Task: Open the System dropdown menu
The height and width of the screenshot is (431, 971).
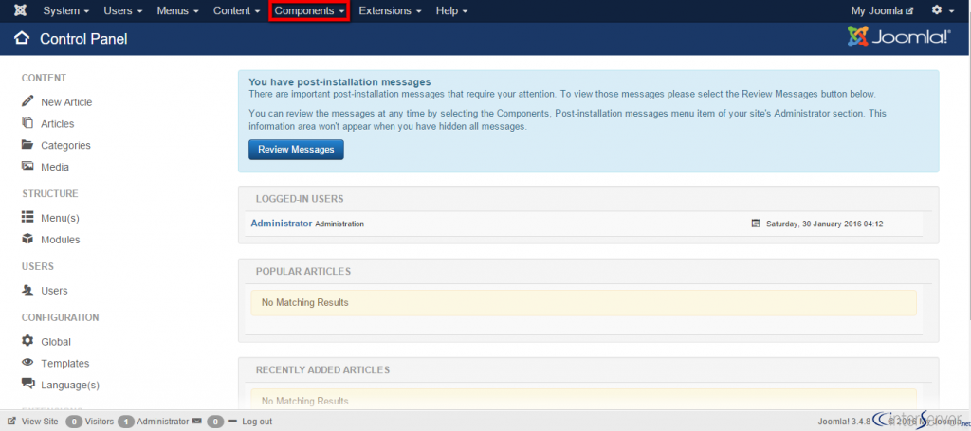Action: pos(65,10)
